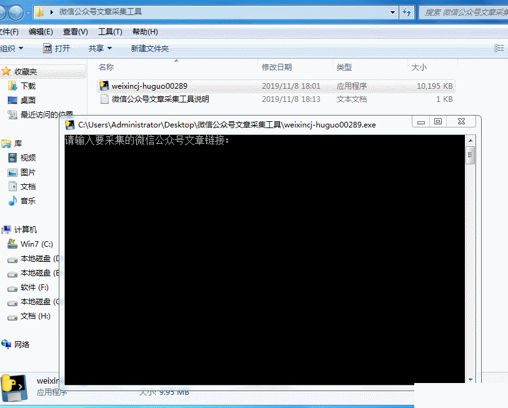Screen dimensions: 508x408
Task: Open the 编辑(E) menu
Action: (x=41, y=32)
